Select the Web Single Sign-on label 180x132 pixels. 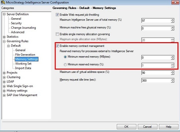(20, 86)
